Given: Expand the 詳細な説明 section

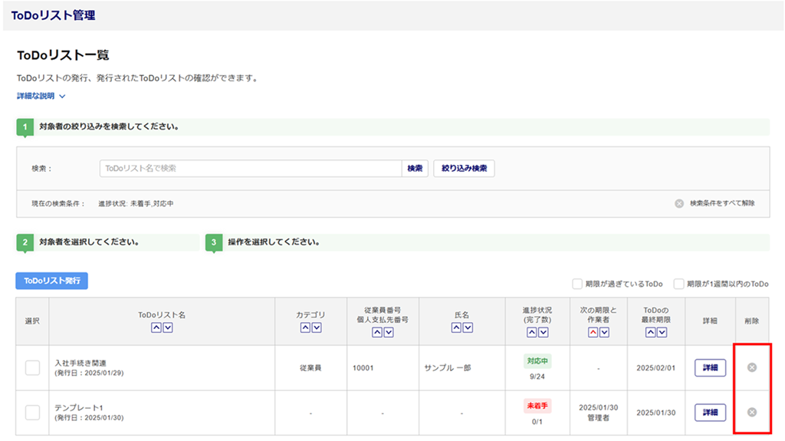Looking at the screenshot, I should pos(41,96).
